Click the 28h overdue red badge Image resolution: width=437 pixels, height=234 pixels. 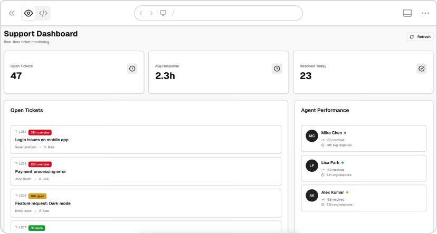[40, 132]
